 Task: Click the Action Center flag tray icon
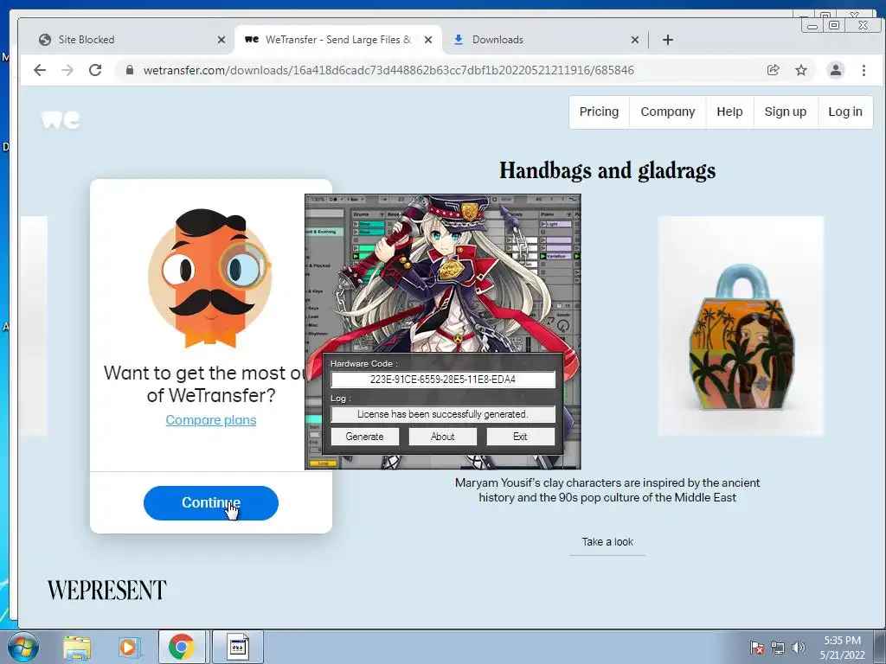[756, 648]
